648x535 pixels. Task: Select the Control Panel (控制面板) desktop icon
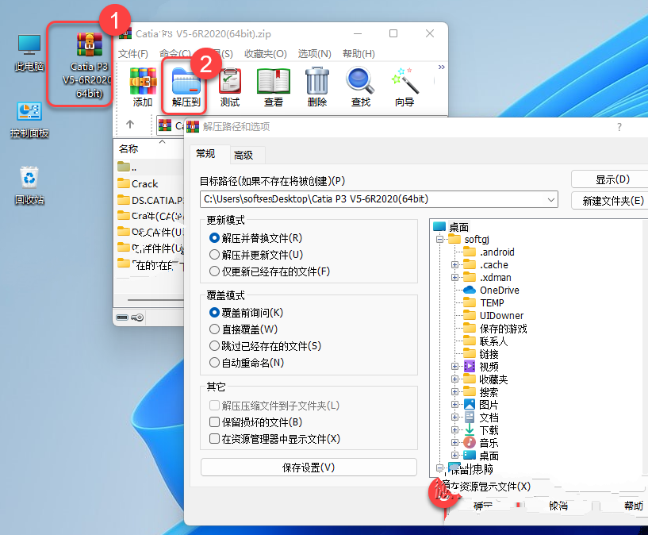[29, 120]
